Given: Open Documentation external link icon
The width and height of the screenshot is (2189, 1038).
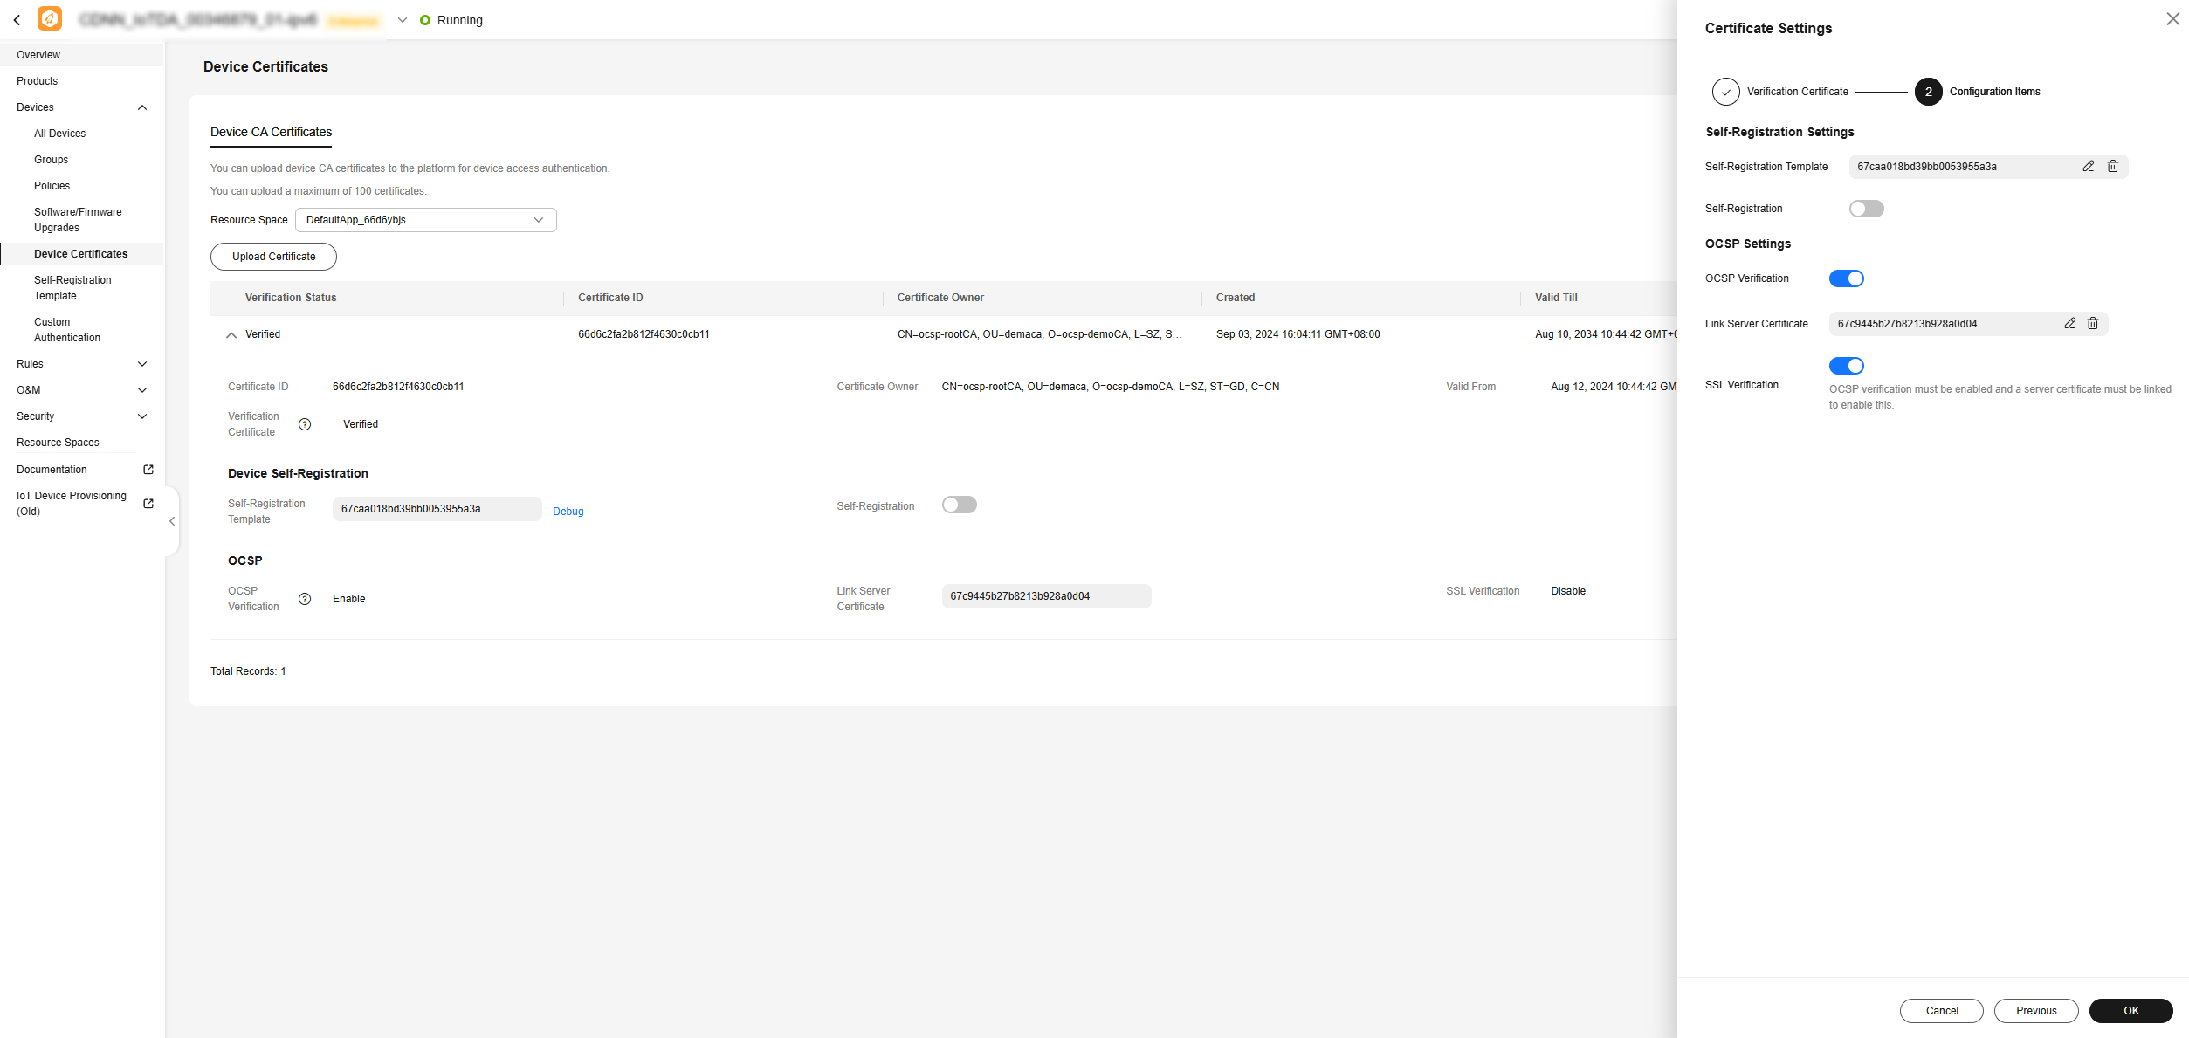Looking at the screenshot, I should pos(148,470).
